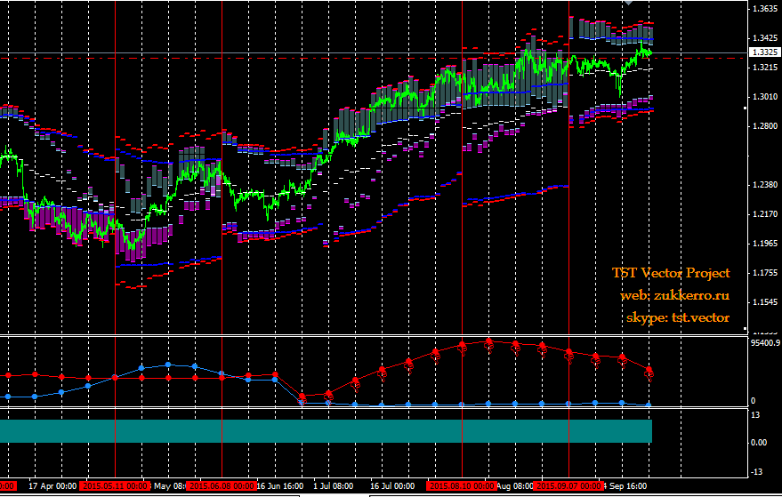Screen dimensions: 782x497
Task: Click the red 2015.08.10 00:00 date label
Action: (462, 485)
